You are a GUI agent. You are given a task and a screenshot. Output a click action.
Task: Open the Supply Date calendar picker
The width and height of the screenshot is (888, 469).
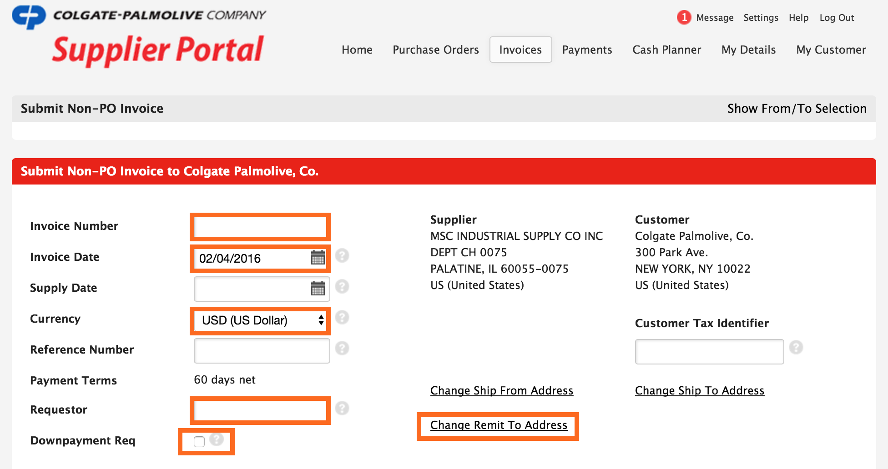coord(318,289)
